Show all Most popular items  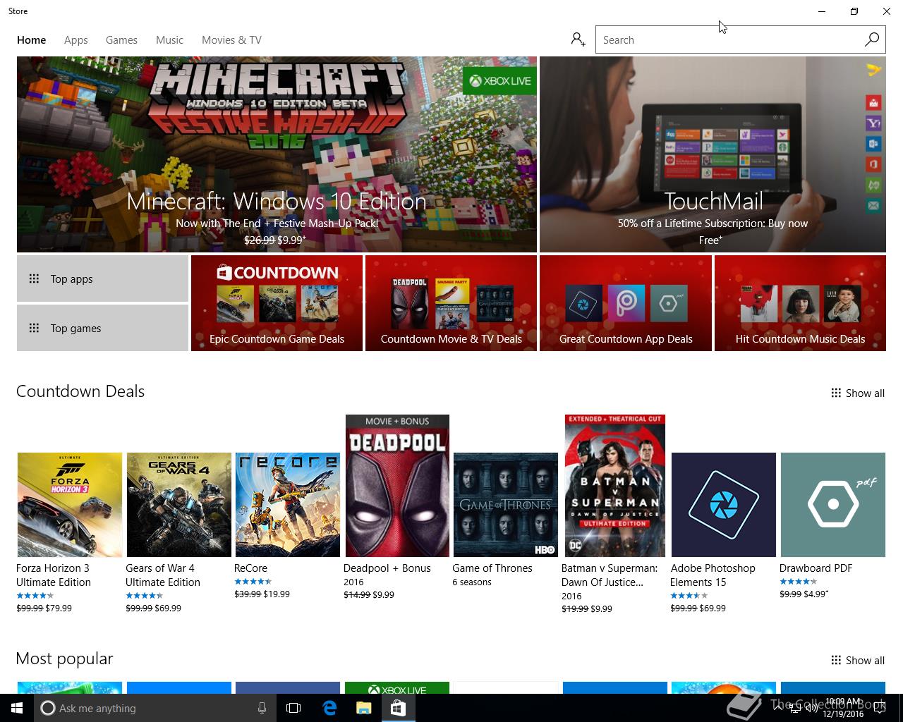tap(858, 660)
